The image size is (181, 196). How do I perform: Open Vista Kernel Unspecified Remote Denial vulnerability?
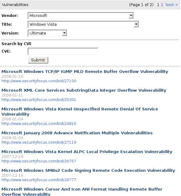coord(80,109)
